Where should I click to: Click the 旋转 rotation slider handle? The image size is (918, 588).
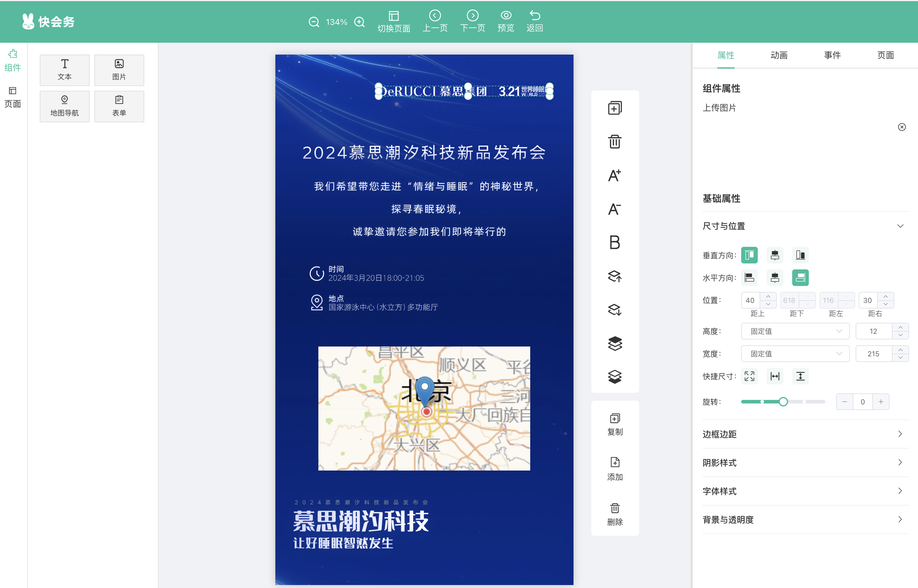point(783,402)
